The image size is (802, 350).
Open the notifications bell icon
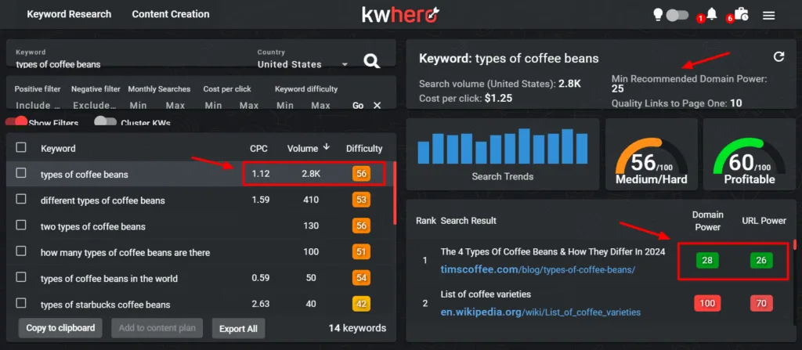[x=711, y=14]
